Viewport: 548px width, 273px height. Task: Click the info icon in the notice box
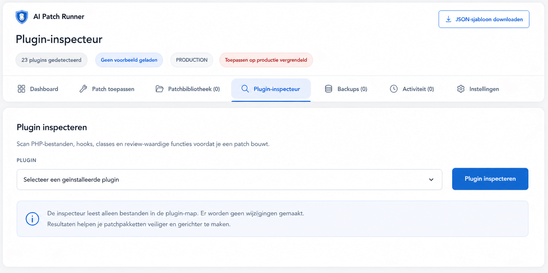click(32, 219)
